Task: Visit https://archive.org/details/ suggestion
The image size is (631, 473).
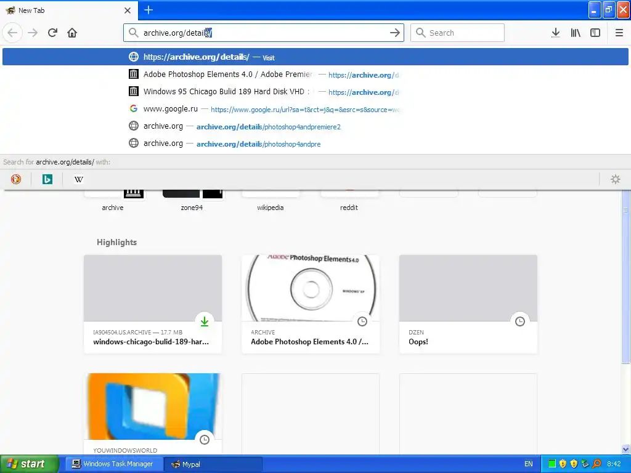Action: tap(315, 57)
